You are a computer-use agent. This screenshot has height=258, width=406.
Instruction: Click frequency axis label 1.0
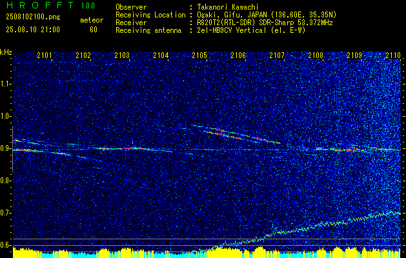[x=6, y=117]
